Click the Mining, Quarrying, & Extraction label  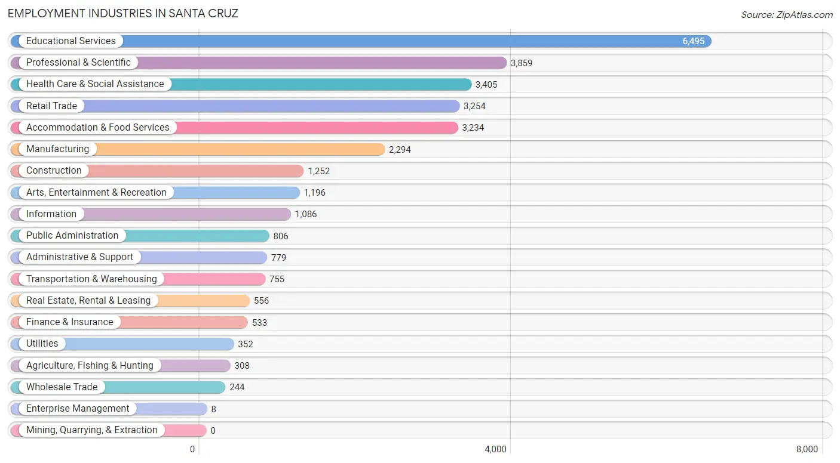(x=92, y=430)
